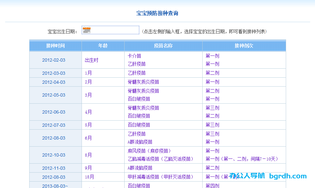This screenshot has width=315, height=188.
Task: Select the 2012-07-03 date cell
Action: click(54, 125)
